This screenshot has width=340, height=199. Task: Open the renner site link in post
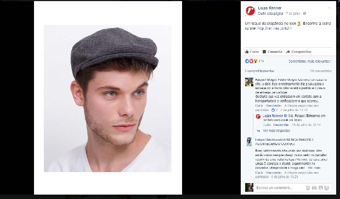pos(275,28)
